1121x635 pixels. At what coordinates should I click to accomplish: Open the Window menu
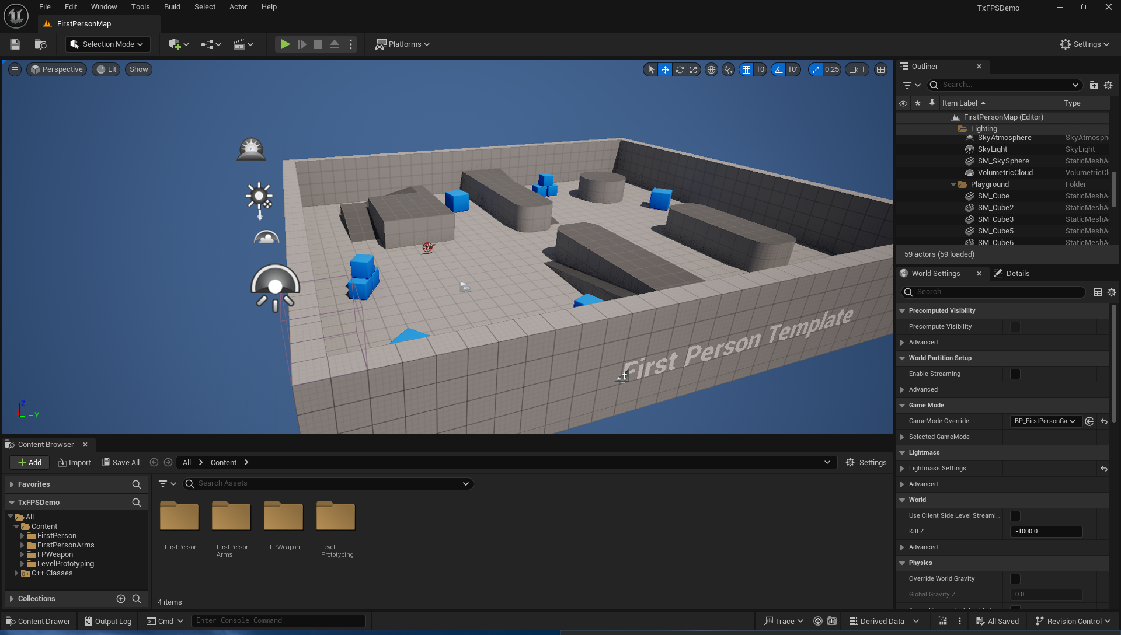[x=104, y=7]
